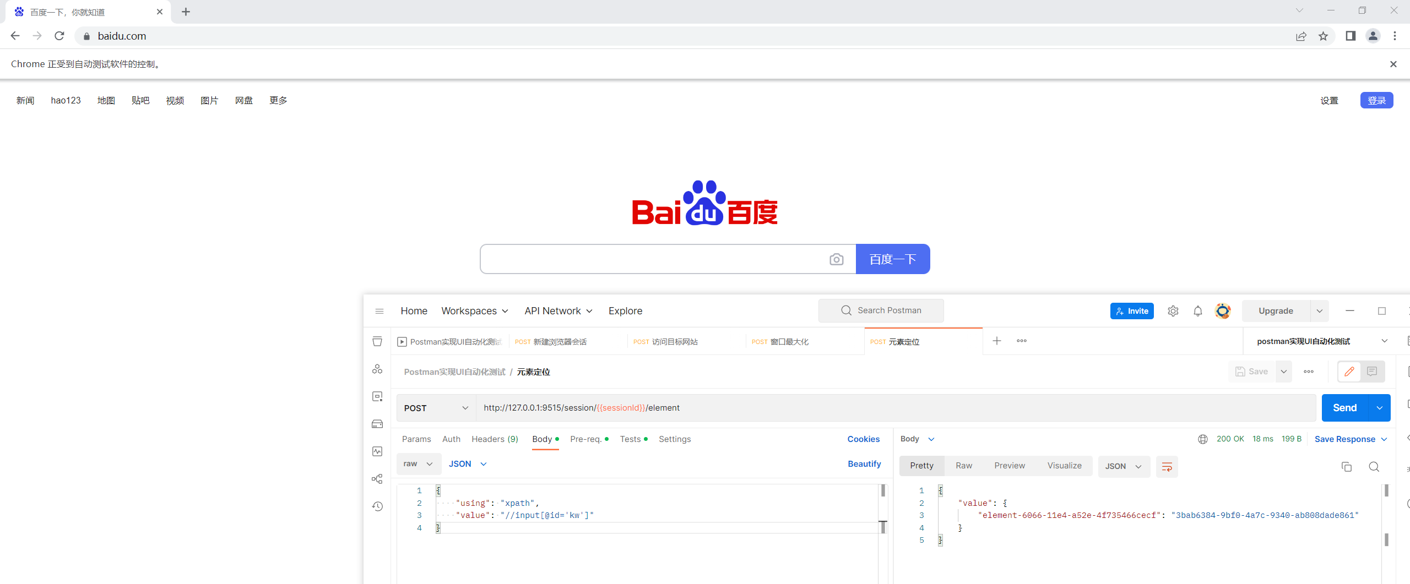Reload the Baidu page
This screenshot has height=584, width=1410.
(x=59, y=36)
